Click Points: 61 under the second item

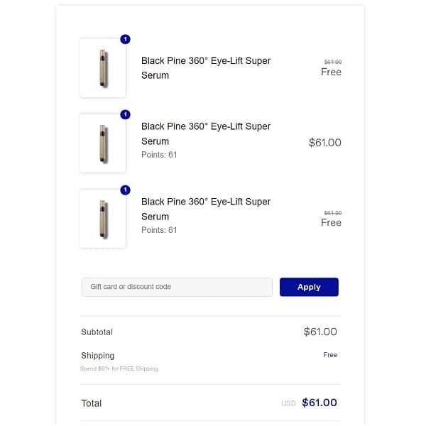pos(159,155)
